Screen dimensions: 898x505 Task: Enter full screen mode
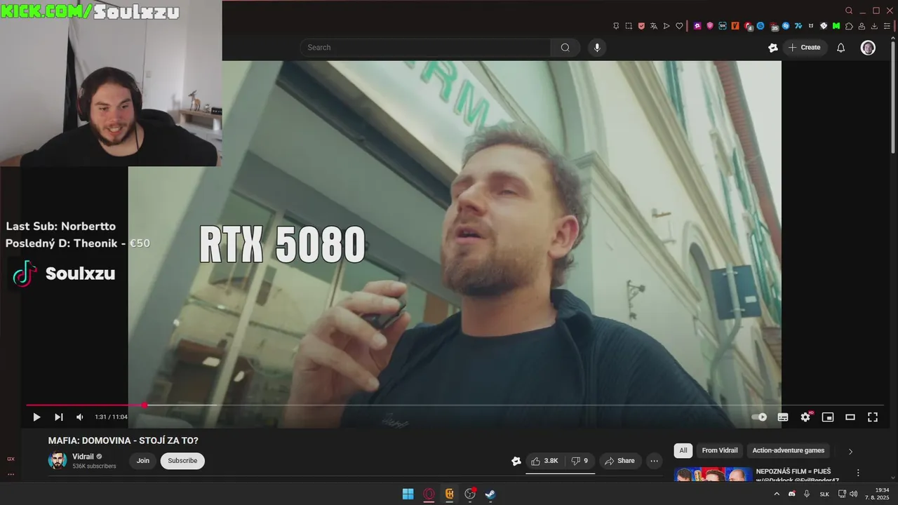point(873,417)
